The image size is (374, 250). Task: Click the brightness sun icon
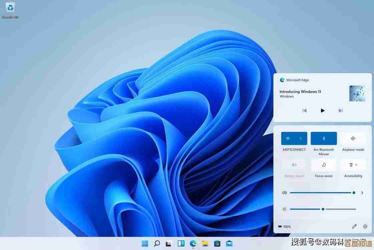pos(284,209)
